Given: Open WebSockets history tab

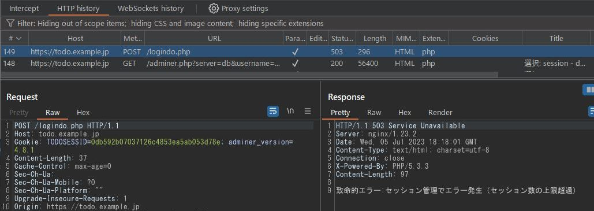Looking at the screenshot, I should 151,8.
